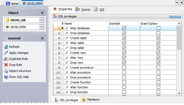Click the red X Drop Role icon

(x=6, y=65)
